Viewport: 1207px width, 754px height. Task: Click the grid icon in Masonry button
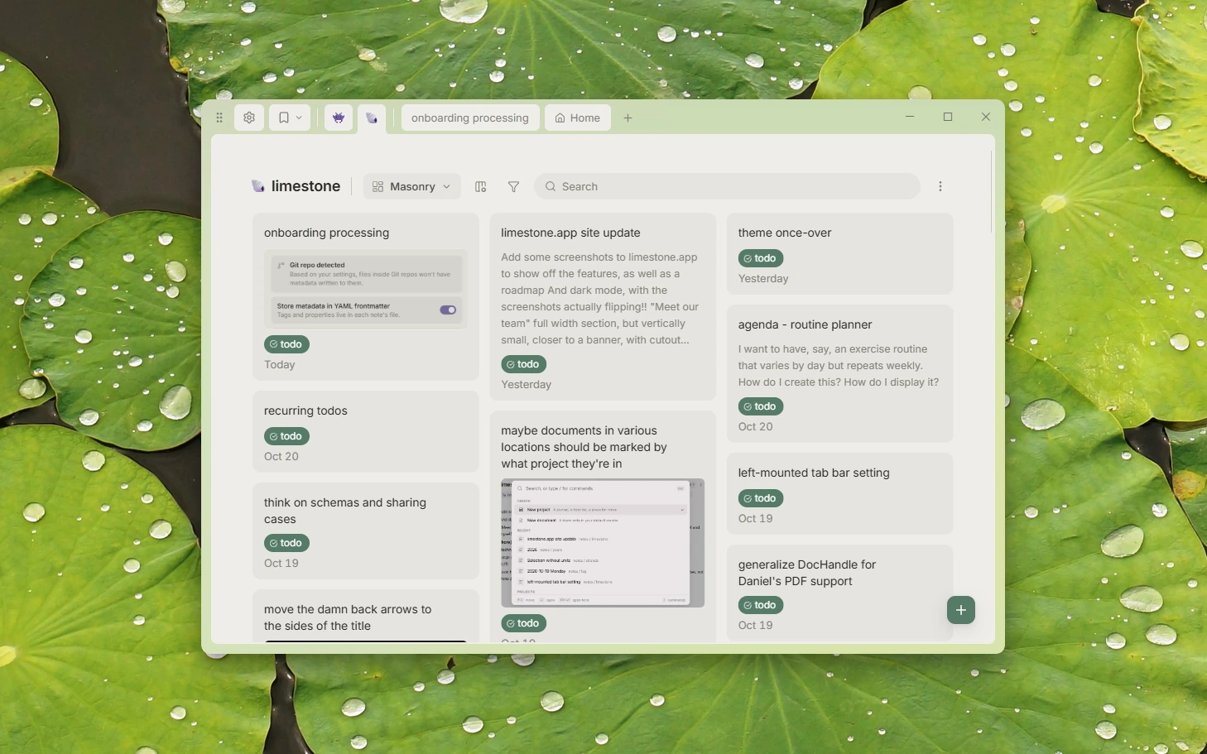coord(377,186)
